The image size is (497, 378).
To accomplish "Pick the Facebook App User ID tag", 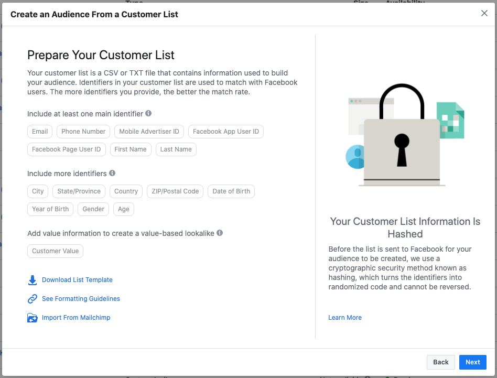I will [226, 132].
